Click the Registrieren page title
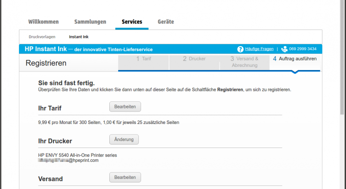This screenshot has height=189, width=346. coord(46,63)
